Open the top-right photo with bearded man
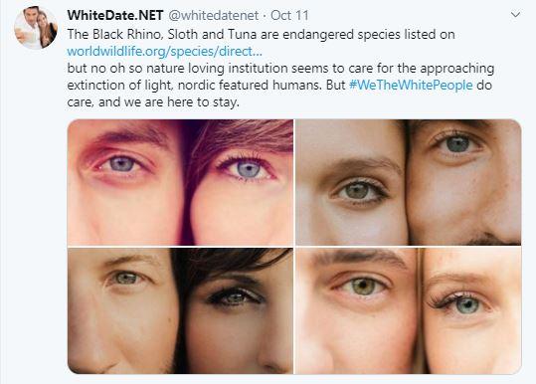 (x=408, y=182)
